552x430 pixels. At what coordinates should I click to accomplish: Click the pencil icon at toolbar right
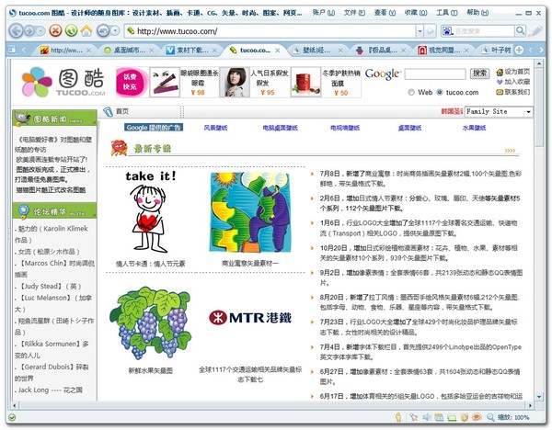[536, 31]
